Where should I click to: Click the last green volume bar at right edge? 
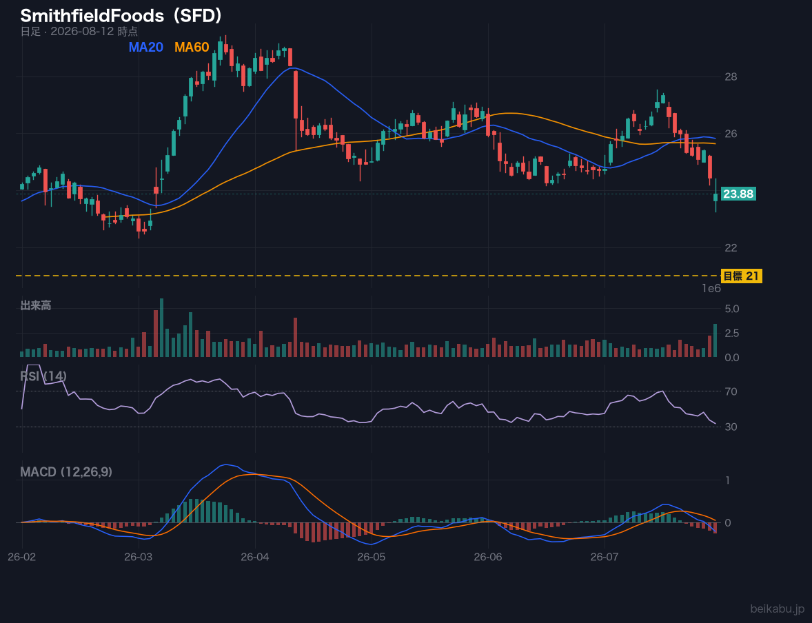(x=715, y=340)
